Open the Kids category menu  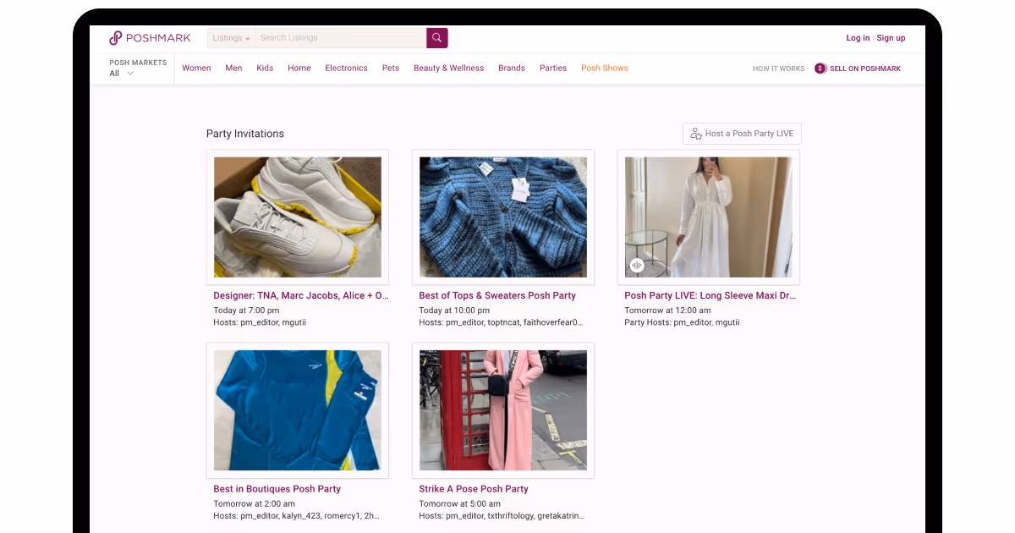point(265,69)
